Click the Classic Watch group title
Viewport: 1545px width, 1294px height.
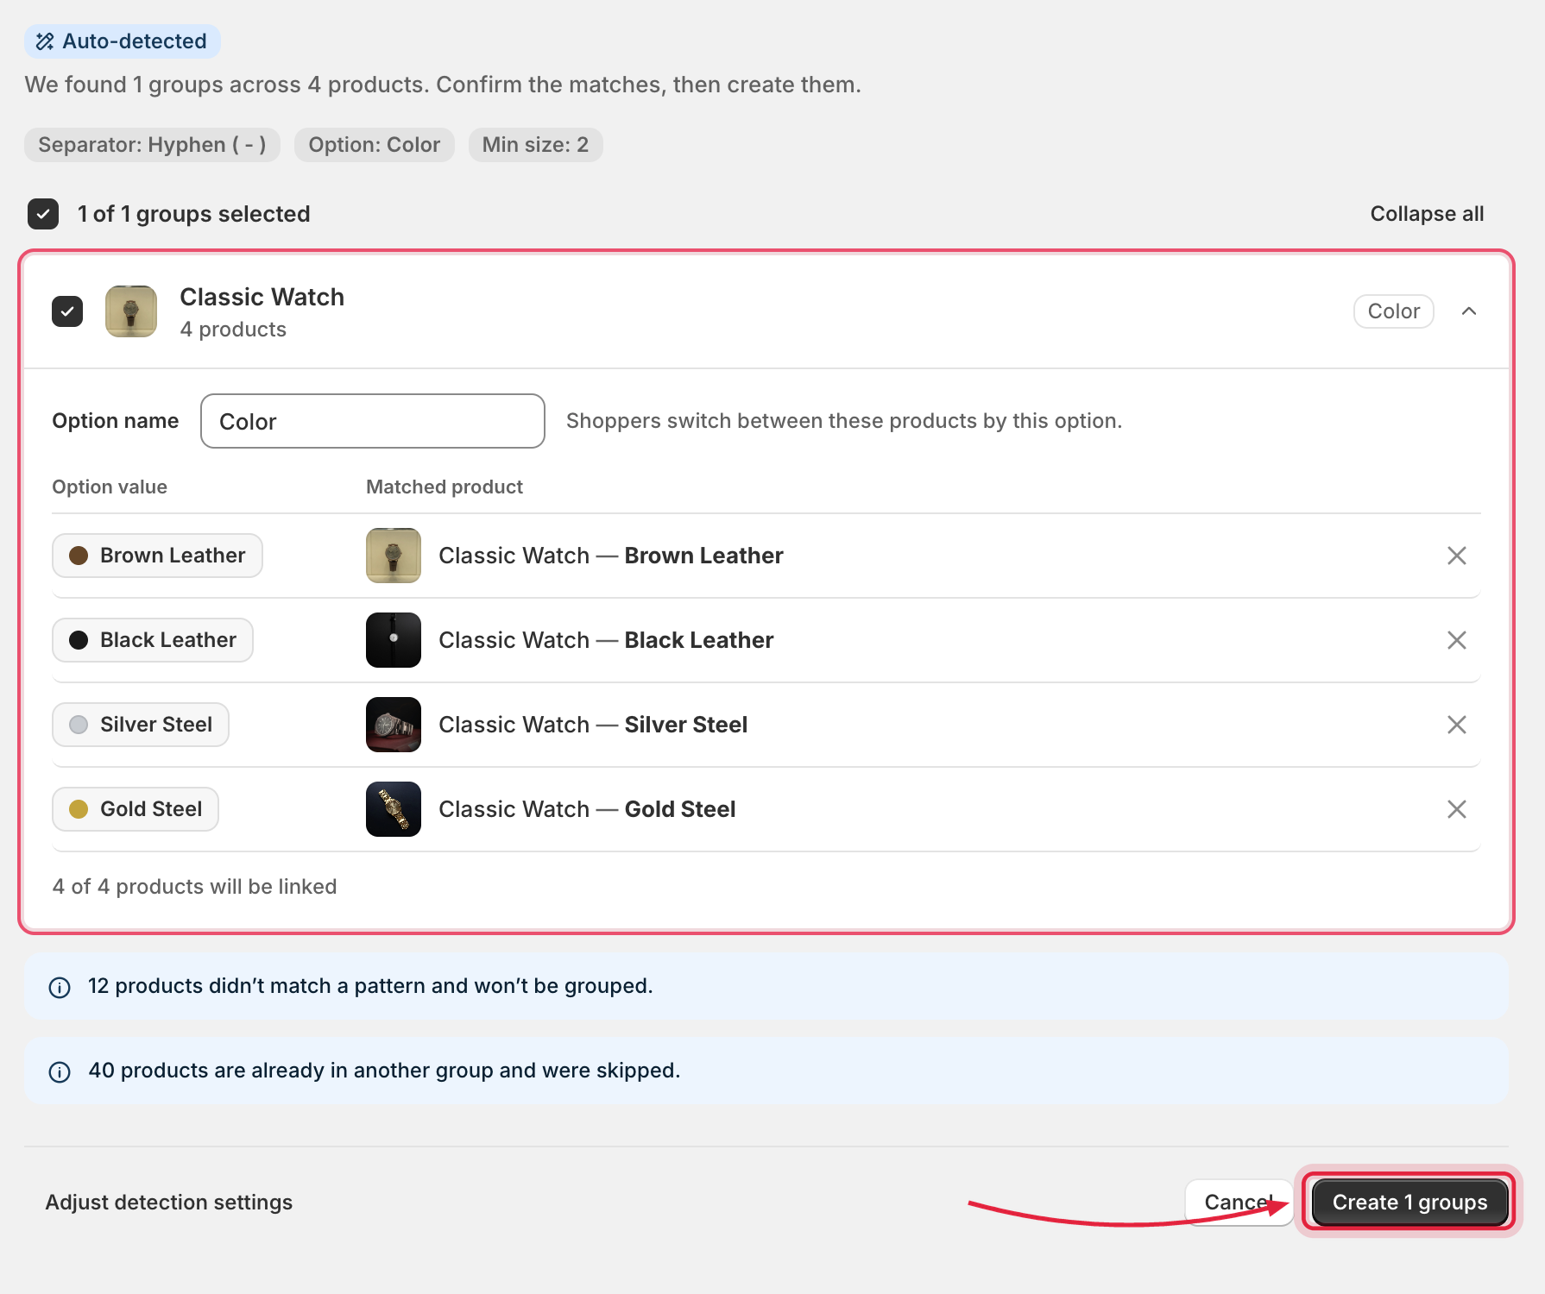262,297
